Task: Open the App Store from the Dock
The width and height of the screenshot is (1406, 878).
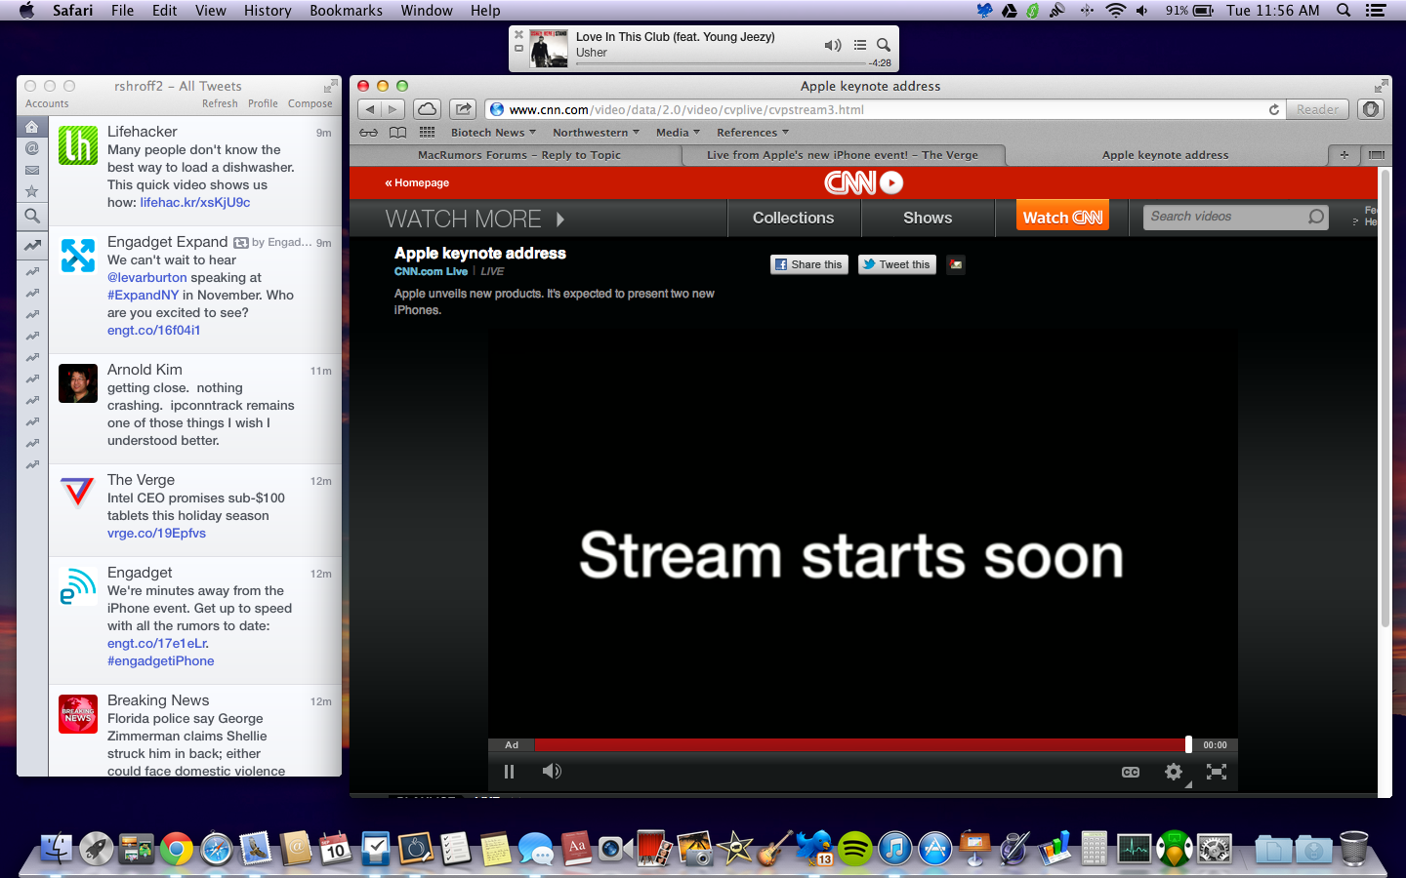Action: pos(935,849)
